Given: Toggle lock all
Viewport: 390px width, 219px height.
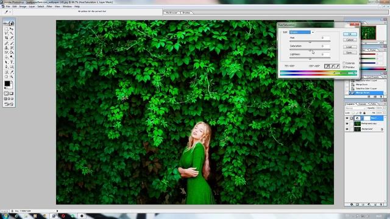Looking at the screenshot, I should (x=364, y=113).
